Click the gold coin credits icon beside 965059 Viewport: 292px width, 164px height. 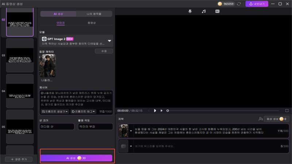(220, 4)
